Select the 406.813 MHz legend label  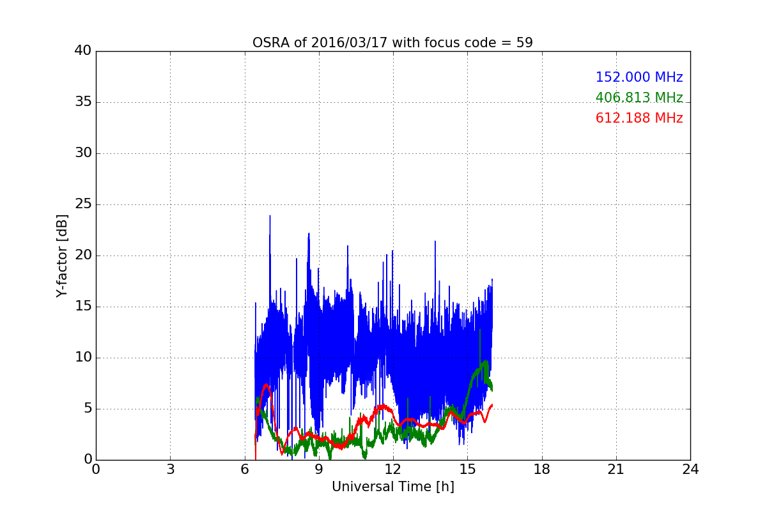point(639,98)
